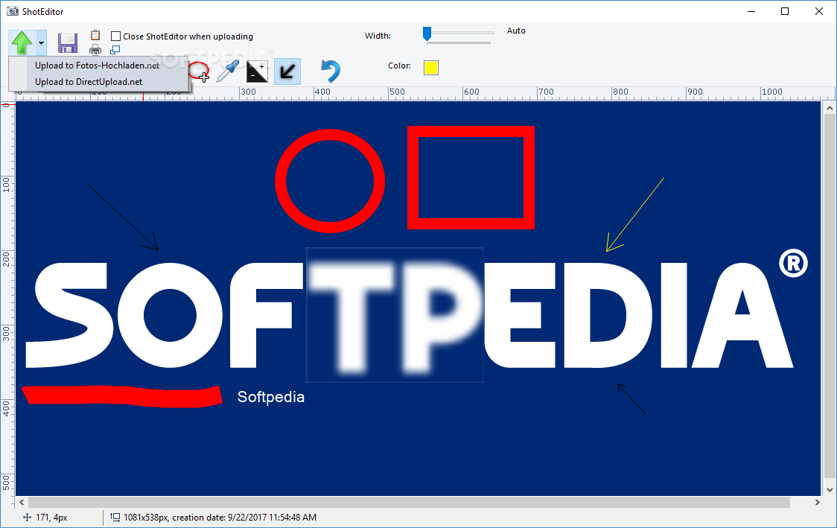Click the horizontal scrollbar left arrow

pos(22,503)
